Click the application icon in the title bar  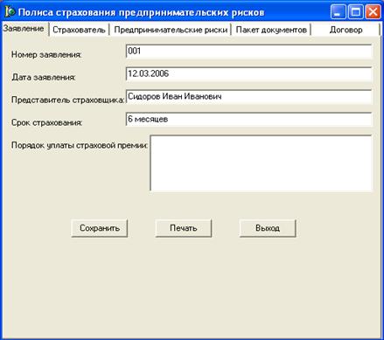[x=10, y=11]
